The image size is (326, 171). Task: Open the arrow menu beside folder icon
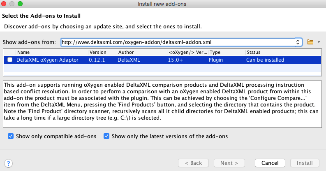click(319, 42)
